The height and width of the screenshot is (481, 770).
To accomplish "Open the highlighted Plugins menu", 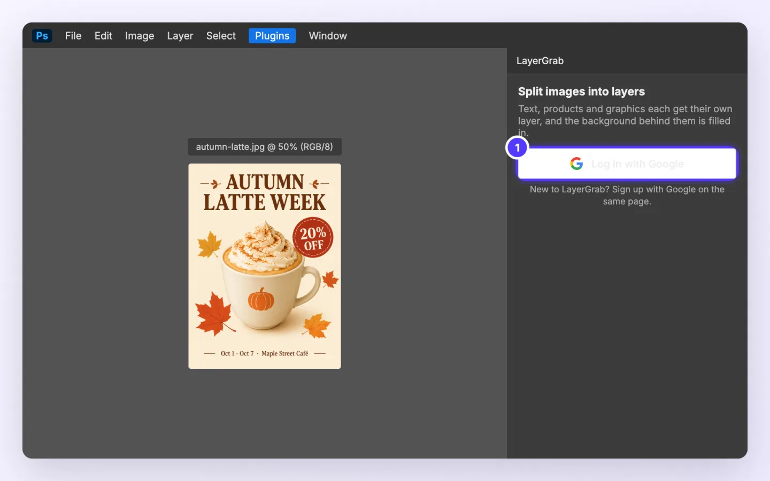I will pyautogui.click(x=272, y=36).
